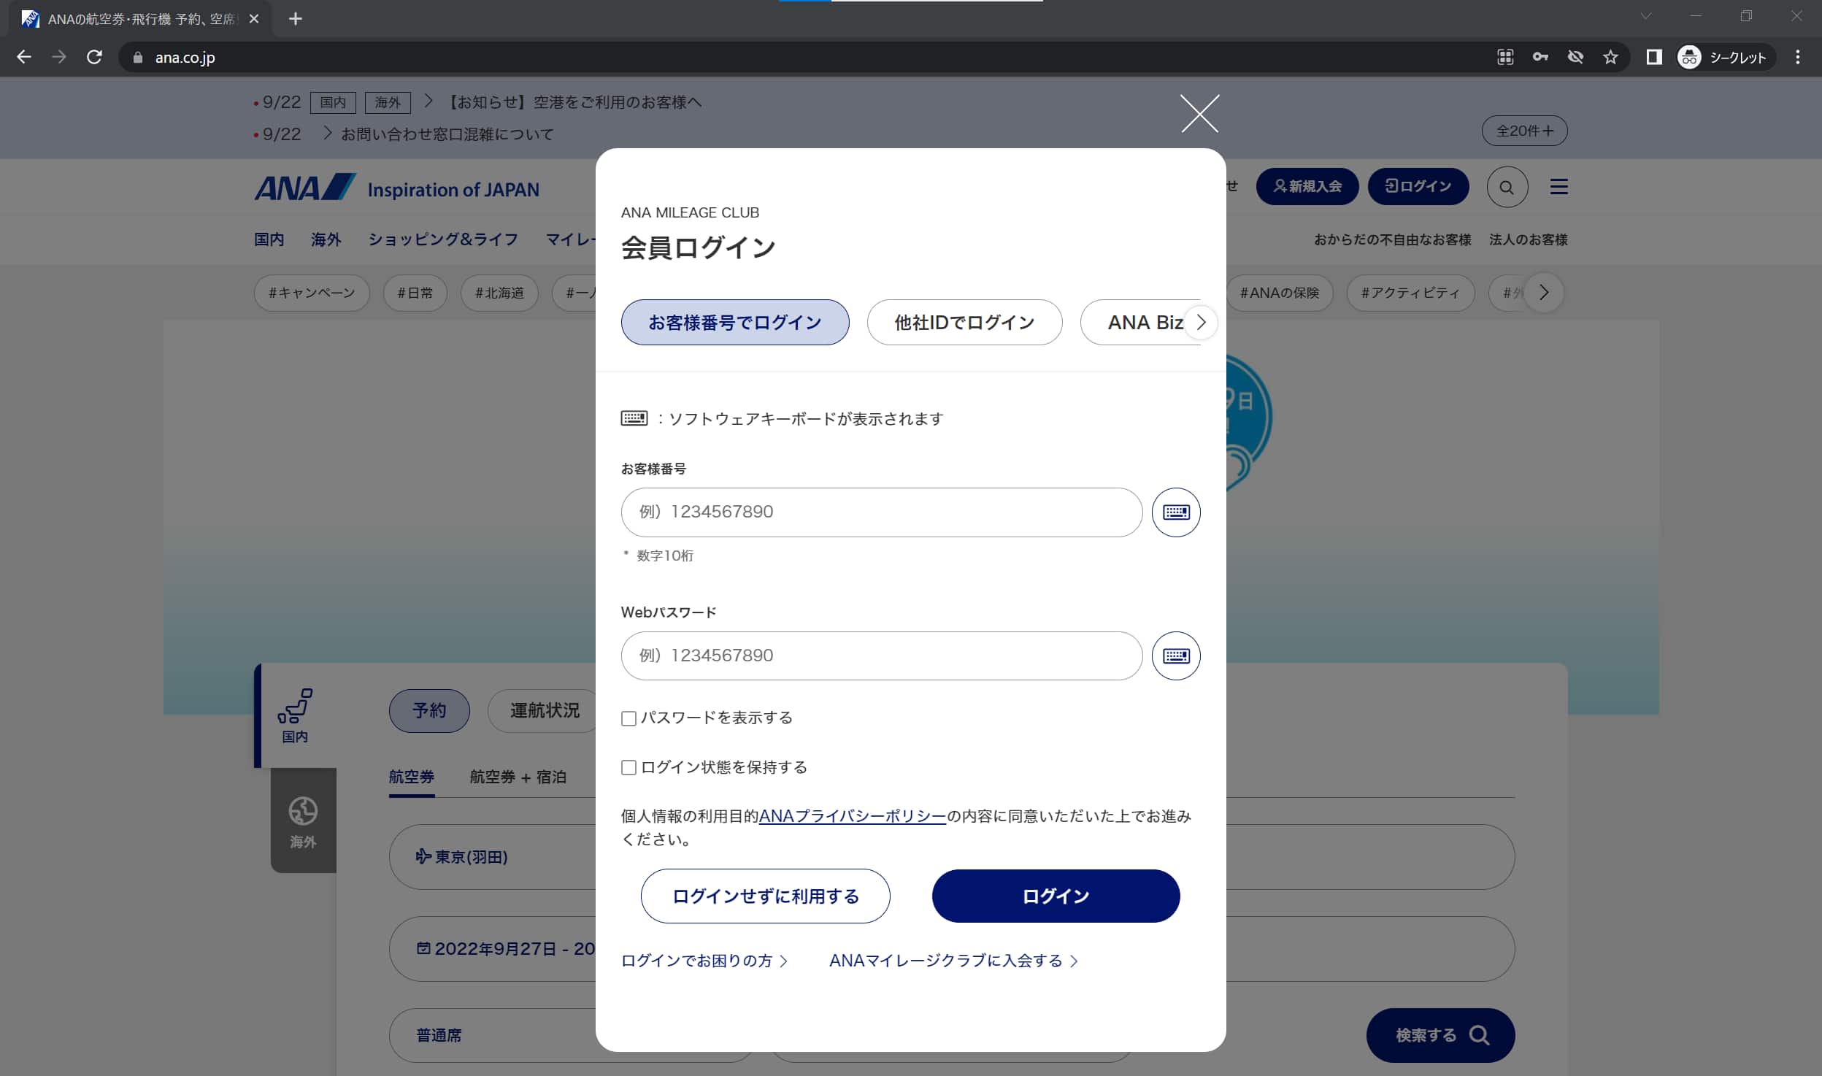The height and width of the screenshot is (1076, 1822).
Task: Open the hamburger menu icon
Action: 1558,187
